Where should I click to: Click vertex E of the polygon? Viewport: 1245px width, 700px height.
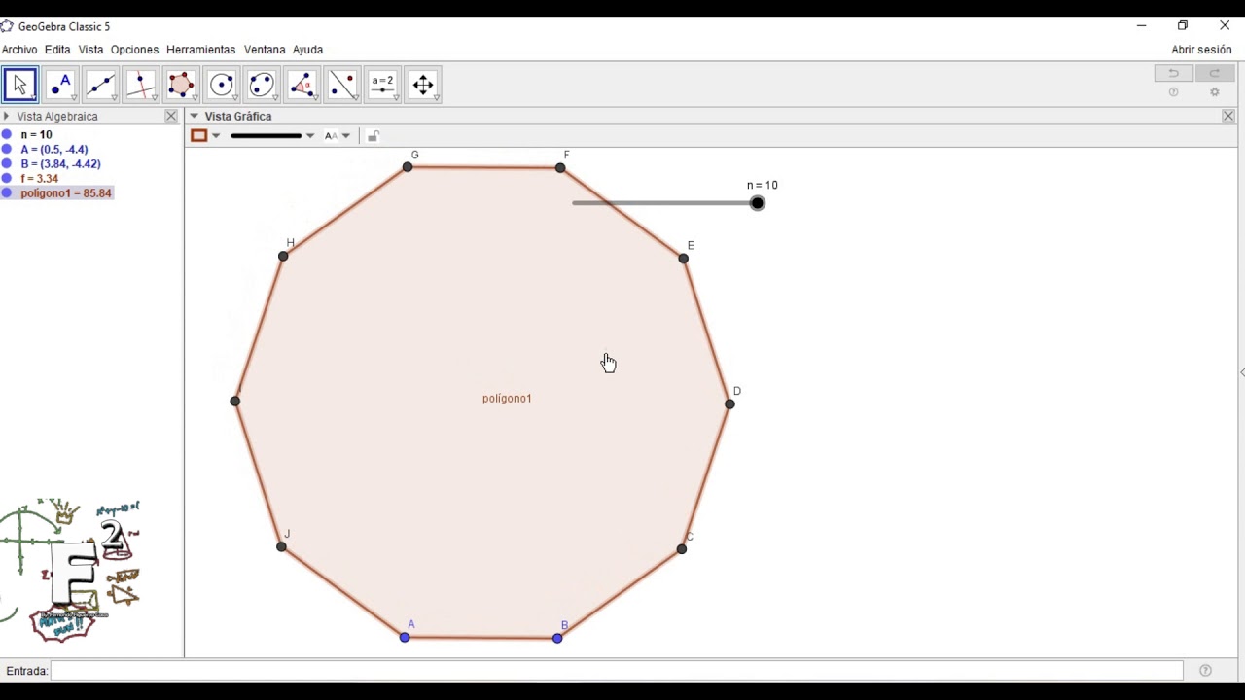click(684, 259)
